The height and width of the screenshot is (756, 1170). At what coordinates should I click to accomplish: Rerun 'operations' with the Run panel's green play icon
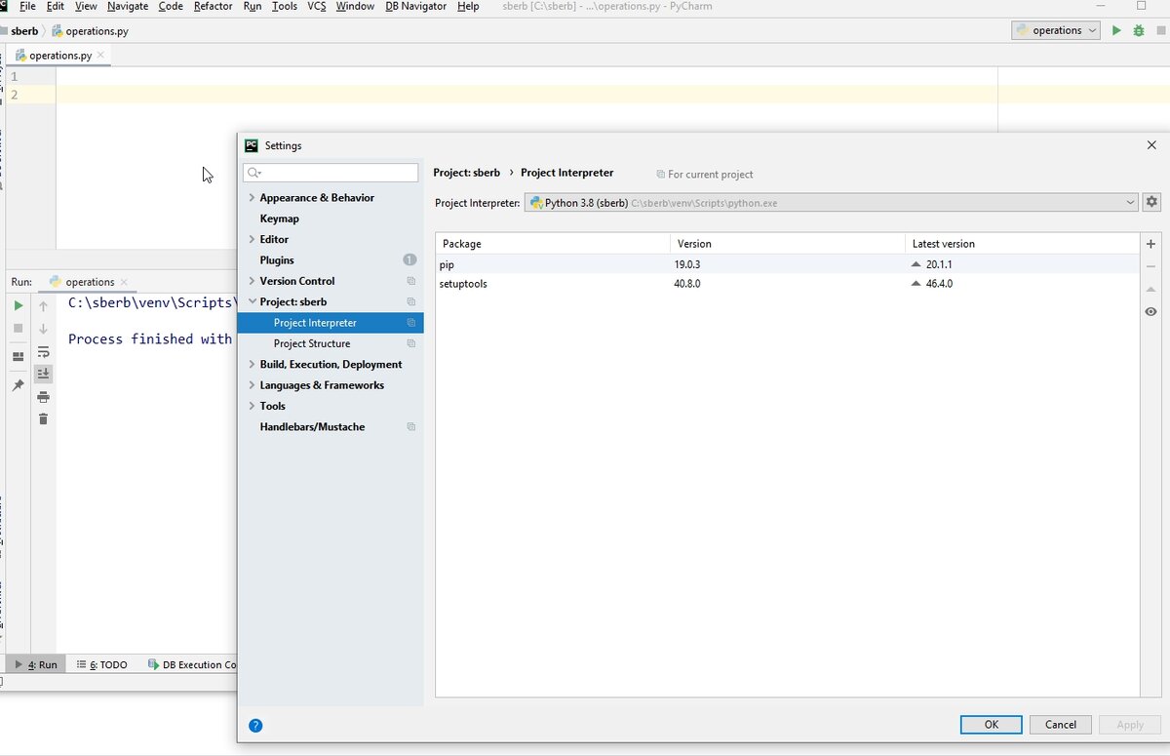point(18,306)
